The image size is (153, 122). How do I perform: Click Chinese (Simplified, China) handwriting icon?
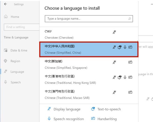click(130, 47)
